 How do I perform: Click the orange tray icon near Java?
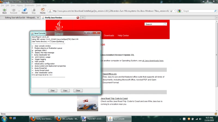[189, 119]
